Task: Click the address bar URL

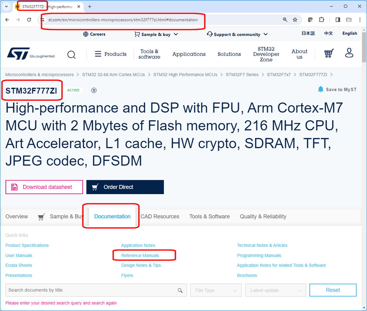Action: [x=123, y=20]
